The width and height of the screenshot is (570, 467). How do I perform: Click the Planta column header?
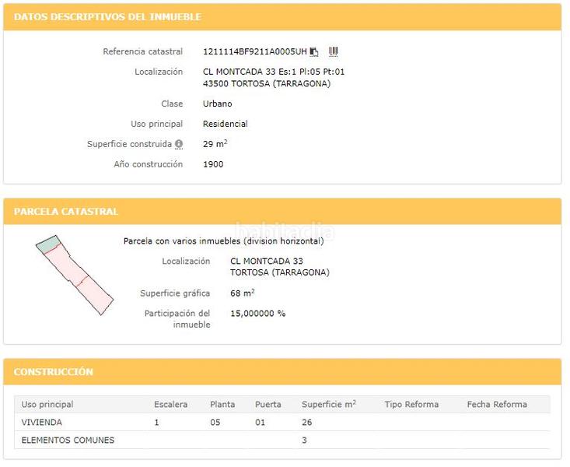tap(222, 405)
